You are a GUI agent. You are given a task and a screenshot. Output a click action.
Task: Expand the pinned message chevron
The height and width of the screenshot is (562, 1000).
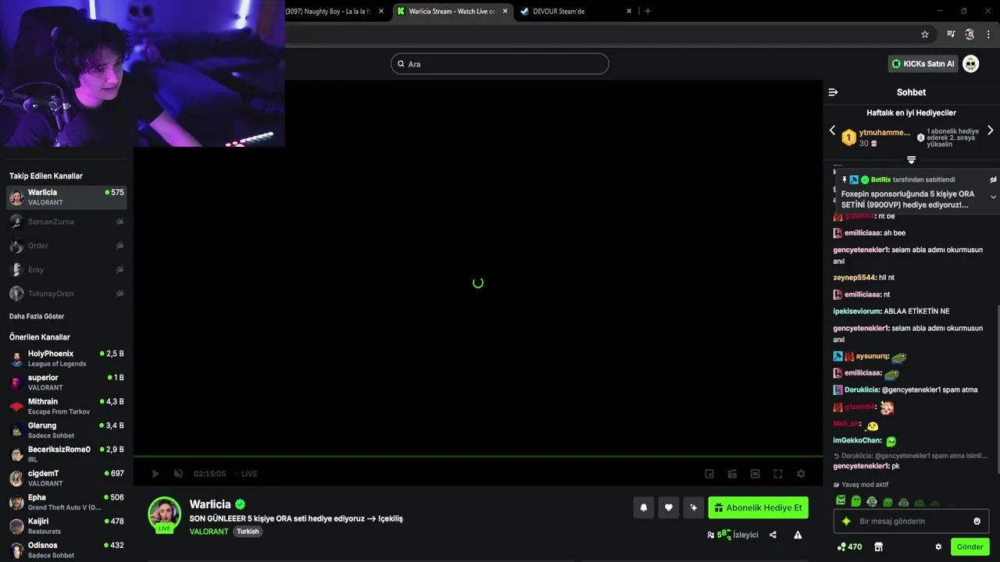pos(993,197)
